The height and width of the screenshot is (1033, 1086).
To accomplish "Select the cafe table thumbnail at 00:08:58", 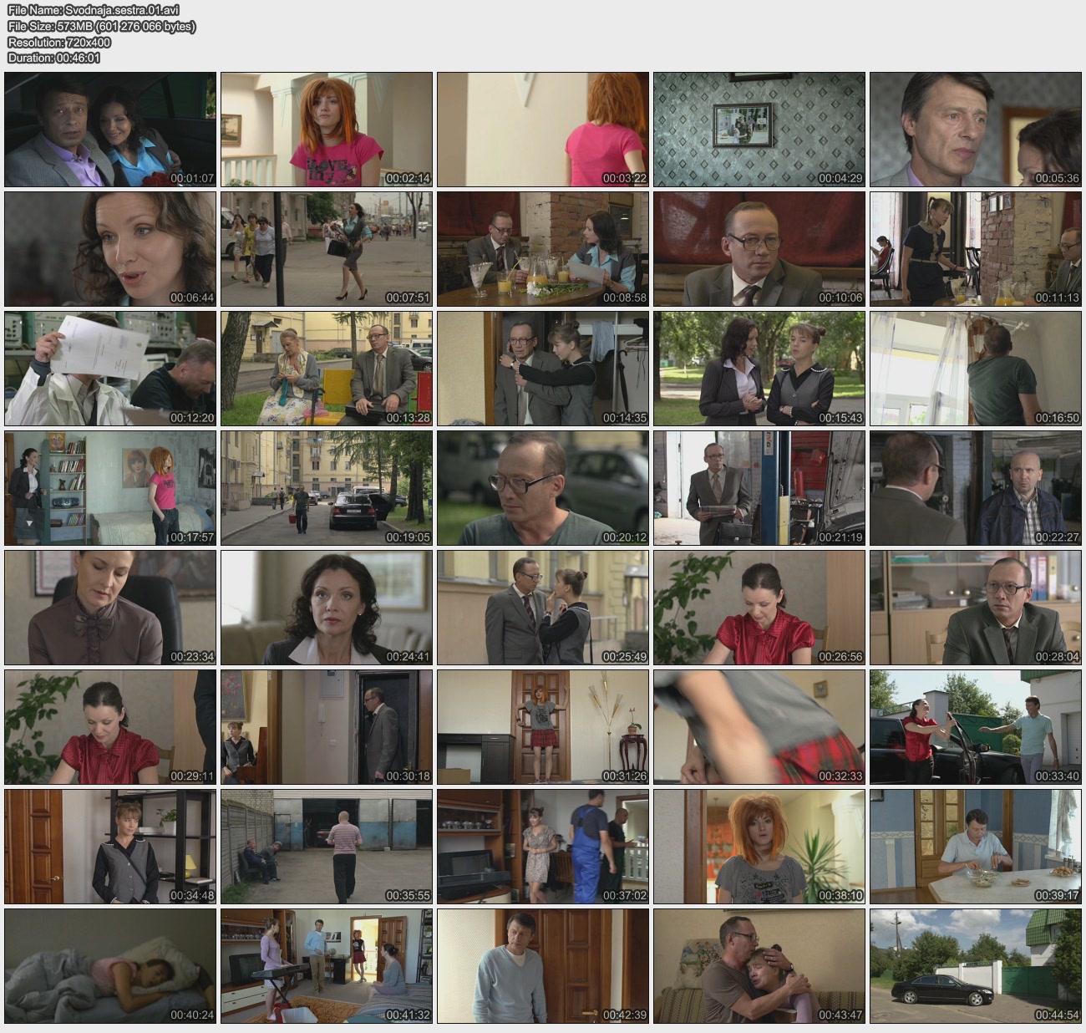I will [x=543, y=249].
